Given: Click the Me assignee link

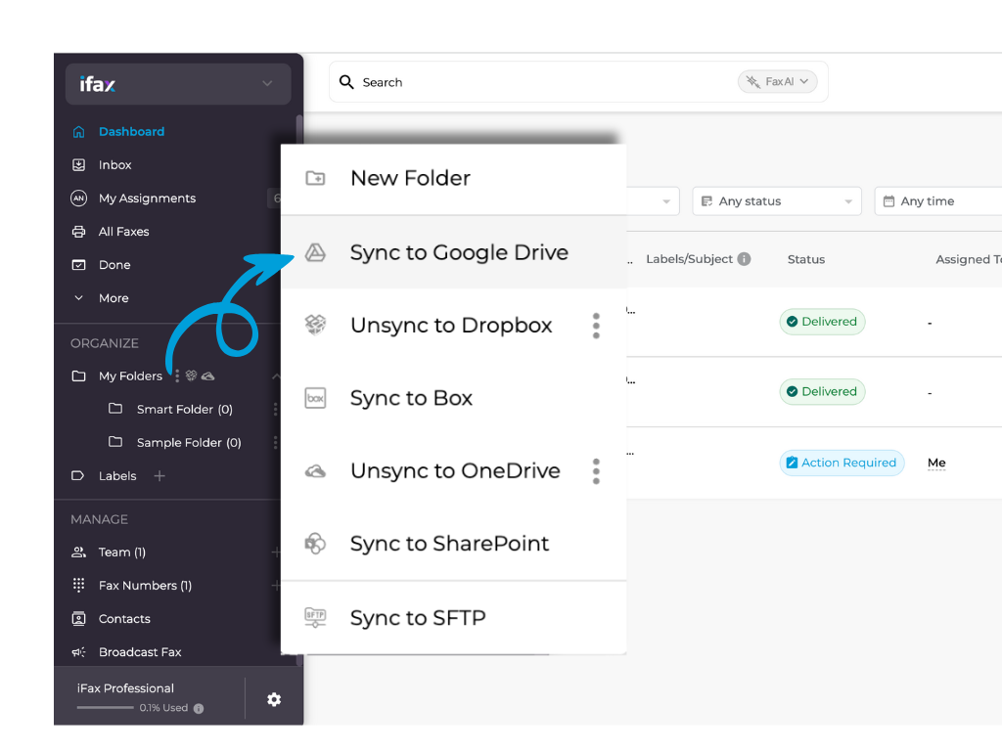Looking at the screenshot, I should pyautogui.click(x=936, y=463).
